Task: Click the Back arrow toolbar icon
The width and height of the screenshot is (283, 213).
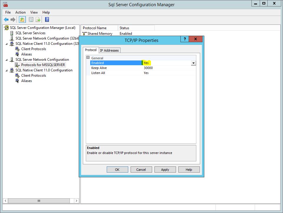Action: pyautogui.click(x=6, y=19)
